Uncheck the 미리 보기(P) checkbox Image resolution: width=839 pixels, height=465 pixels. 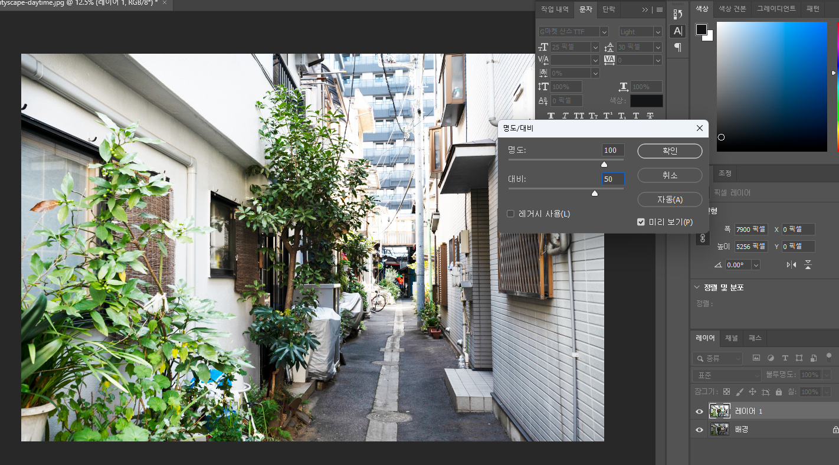tap(641, 222)
